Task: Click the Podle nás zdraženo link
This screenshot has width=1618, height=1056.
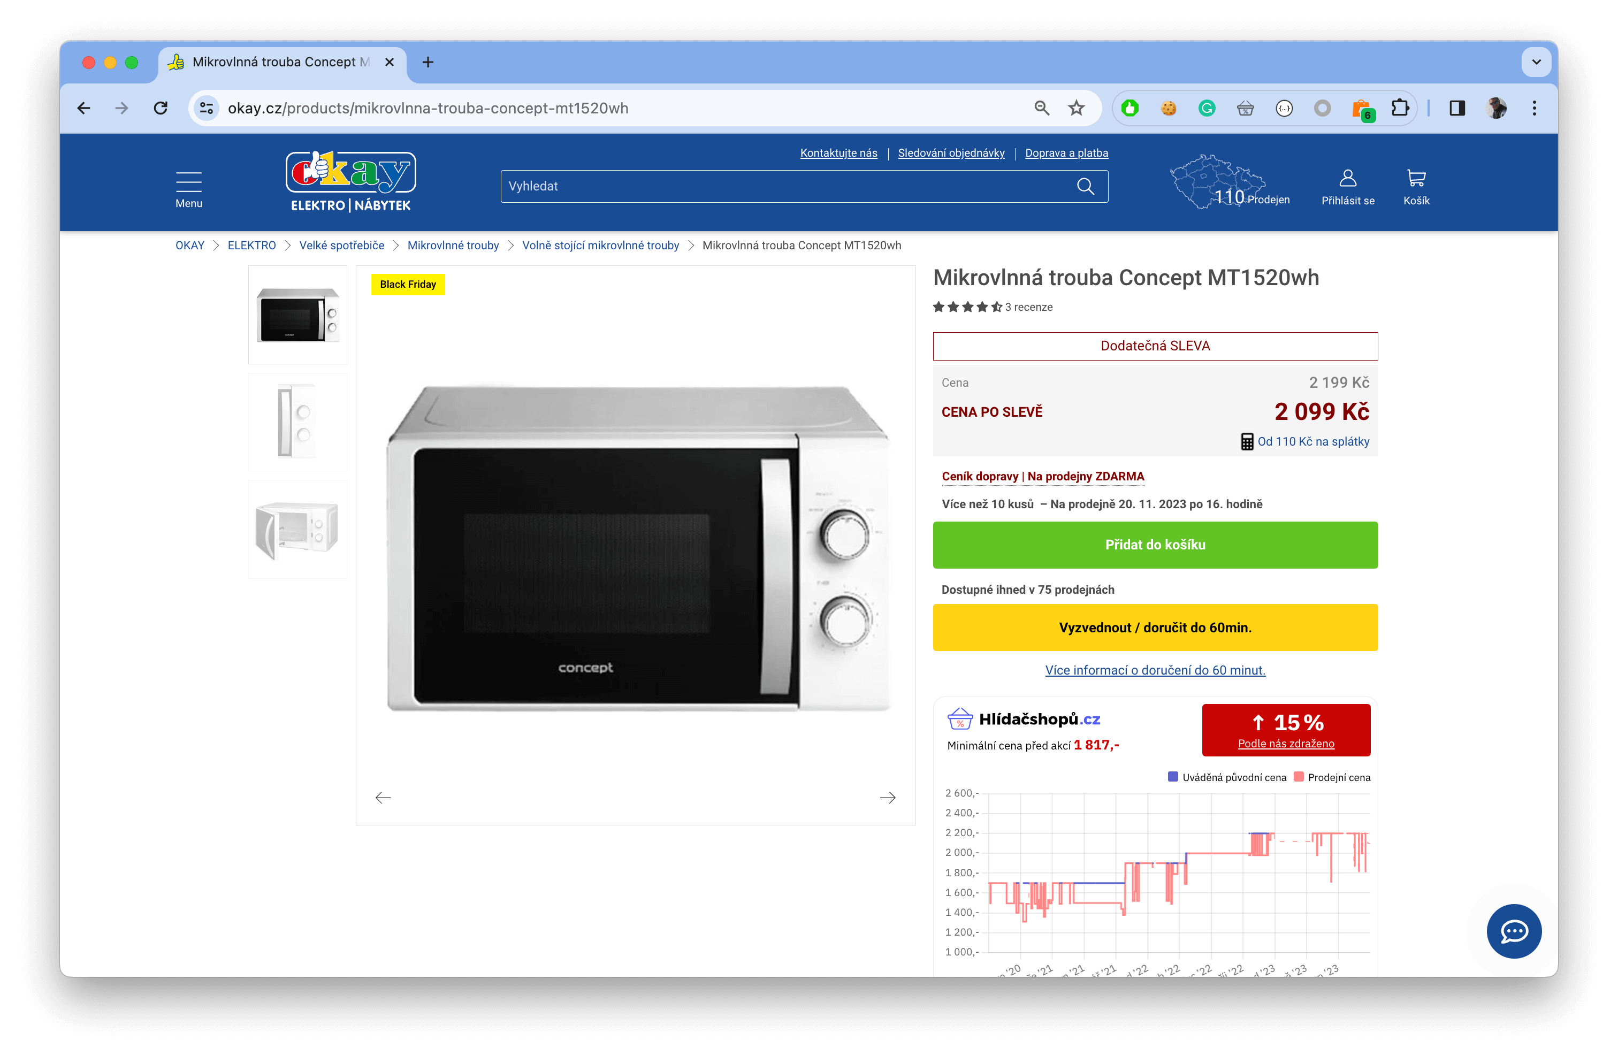Action: (1286, 743)
